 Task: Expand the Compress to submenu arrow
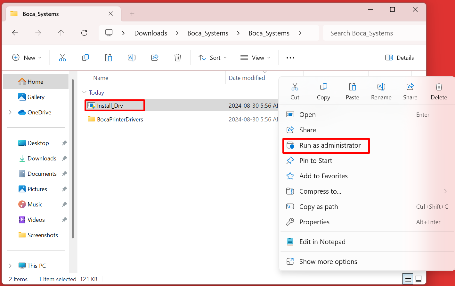[x=445, y=191]
